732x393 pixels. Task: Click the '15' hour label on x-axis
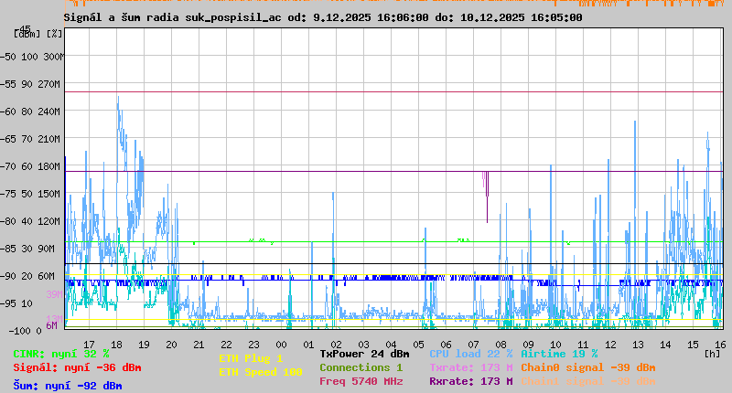(x=693, y=345)
